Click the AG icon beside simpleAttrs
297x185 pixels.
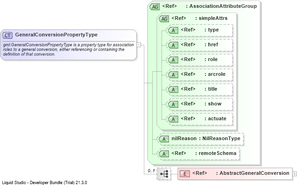(164, 18)
